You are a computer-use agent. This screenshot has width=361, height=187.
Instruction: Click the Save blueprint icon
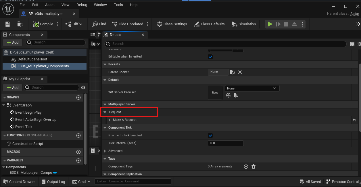click(x=8, y=24)
